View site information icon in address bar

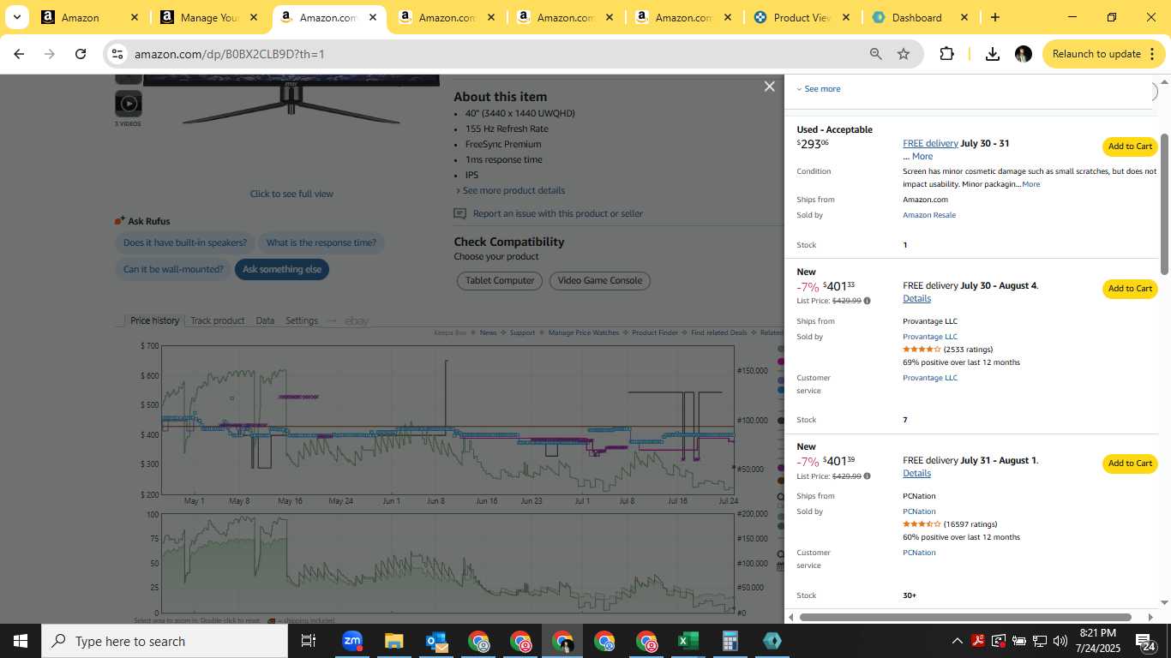[x=117, y=54]
